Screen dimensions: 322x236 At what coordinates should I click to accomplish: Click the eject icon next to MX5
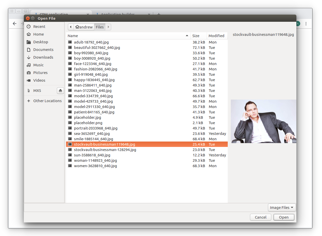(60, 91)
